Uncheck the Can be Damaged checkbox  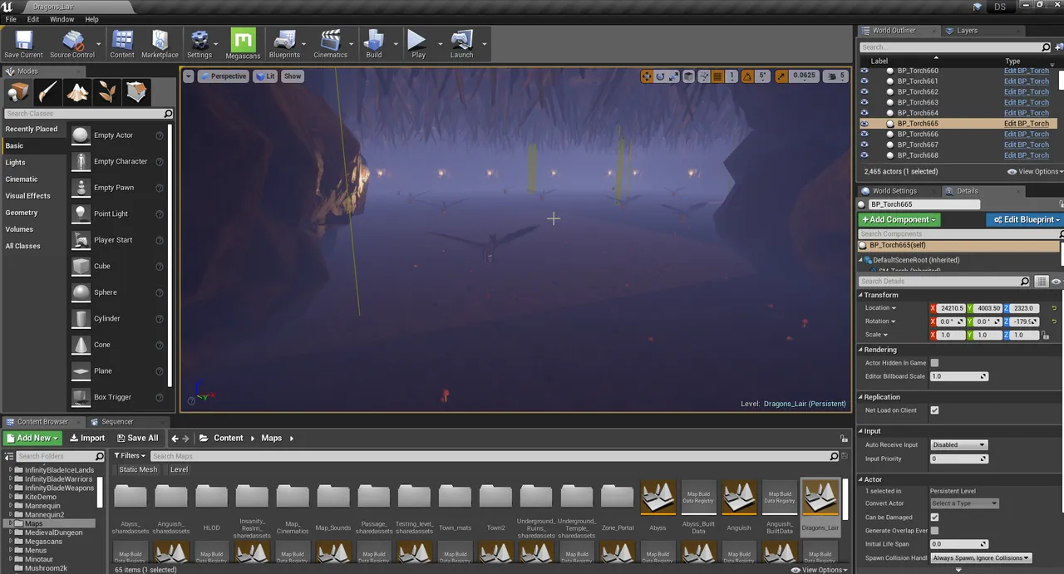[x=934, y=518]
